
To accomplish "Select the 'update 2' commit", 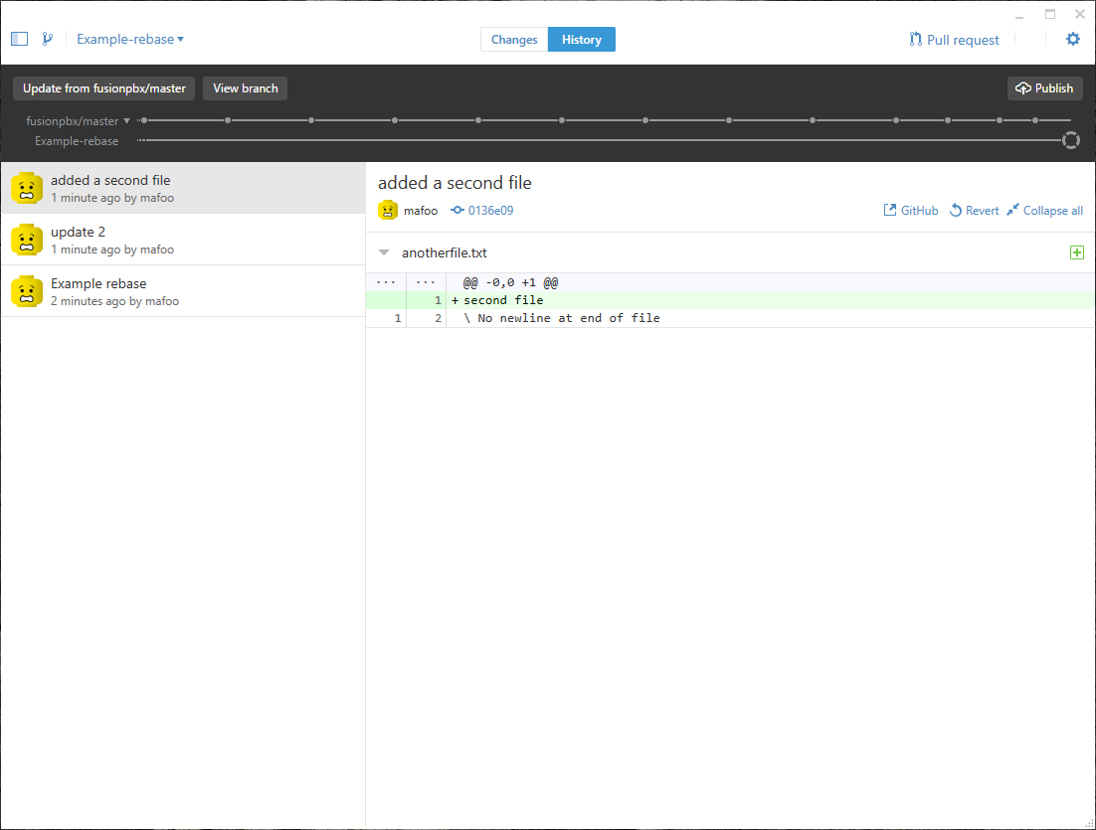I will (183, 240).
